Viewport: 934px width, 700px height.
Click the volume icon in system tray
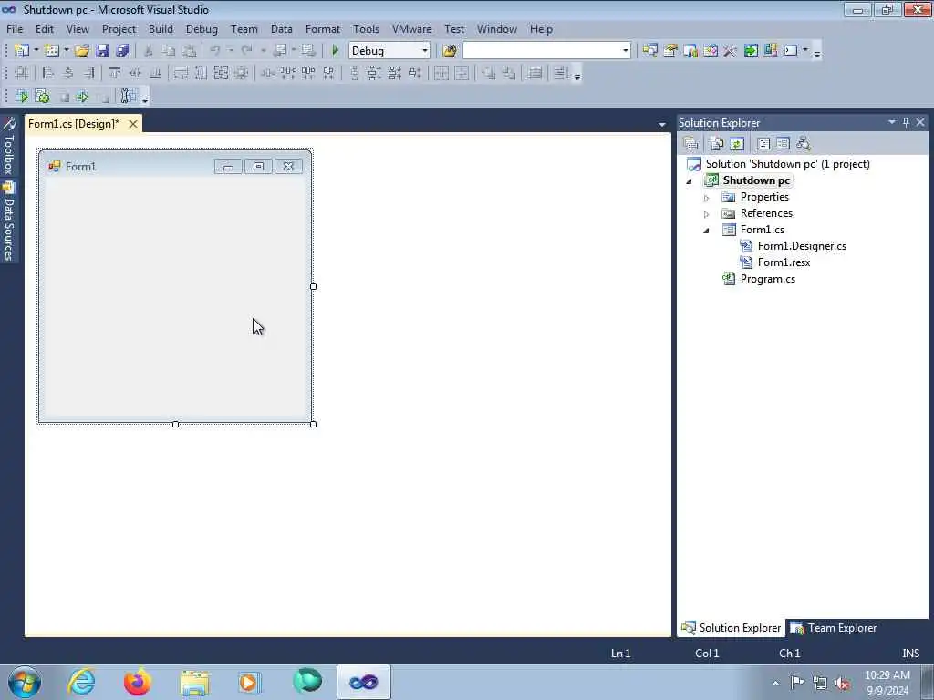click(842, 683)
